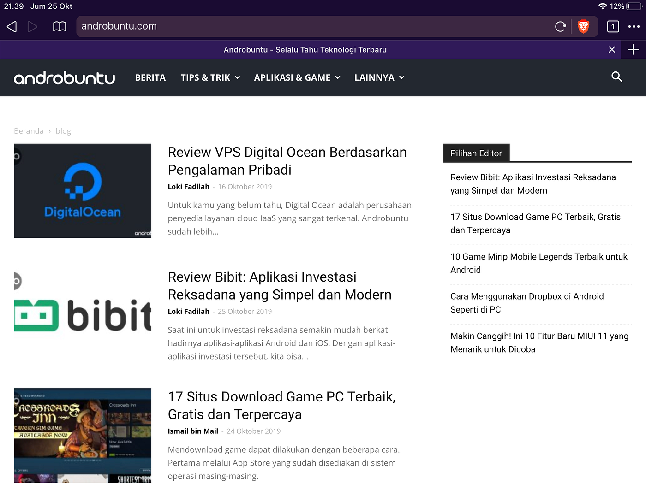Screen dimensions: 646x484
Task: Select the Androbuntu tab title
Action: [305, 50]
